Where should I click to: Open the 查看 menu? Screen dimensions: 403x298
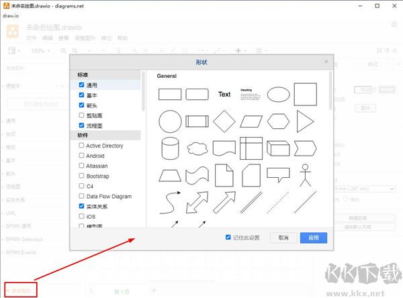click(x=64, y=38)
